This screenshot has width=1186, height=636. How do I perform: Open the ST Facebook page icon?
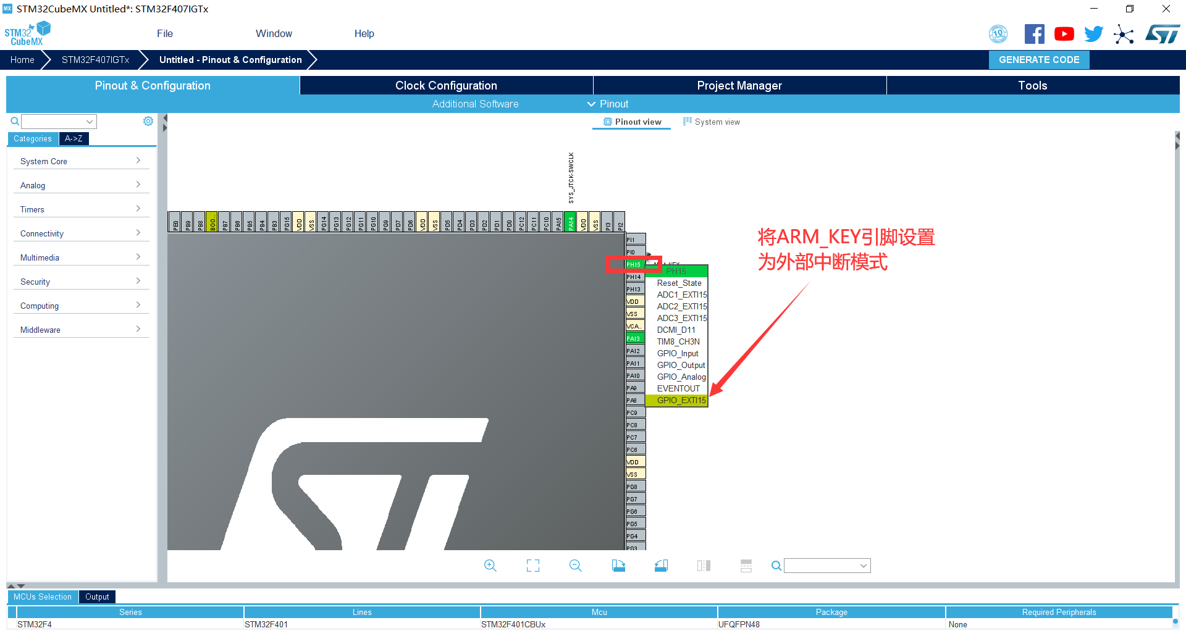pyautogui.click(x=1034, y=34)
